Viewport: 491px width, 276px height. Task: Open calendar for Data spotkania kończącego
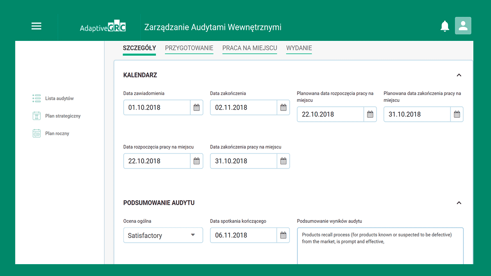tap(284, 235)
